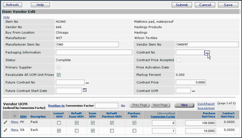Check Lowest UOM for the Pack row
Screen dimensions: 242x138
59,123
